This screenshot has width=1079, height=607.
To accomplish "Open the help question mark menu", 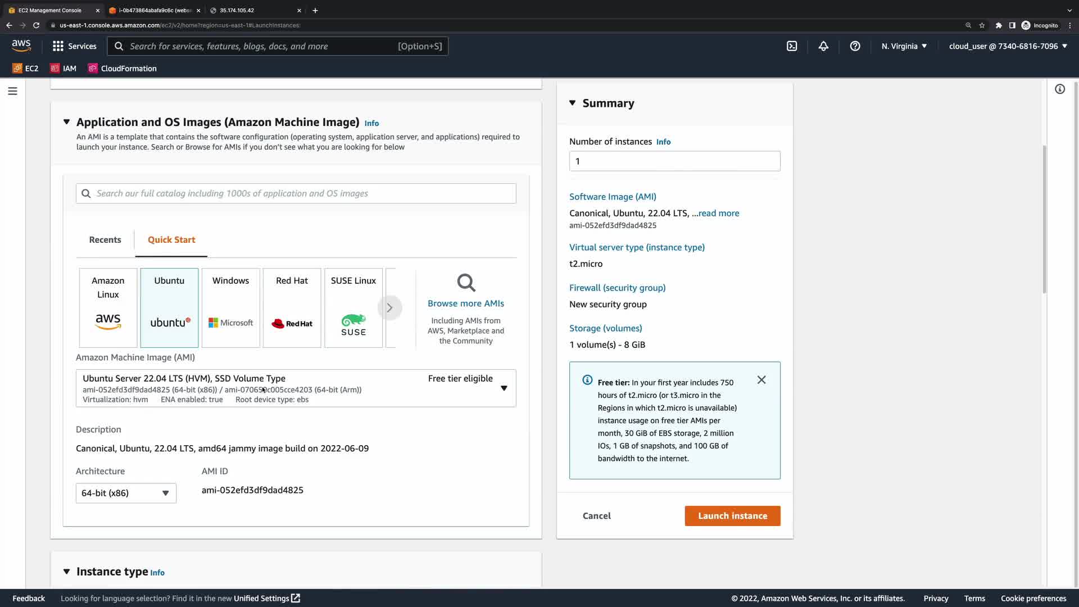I will (x=855, y=46).
